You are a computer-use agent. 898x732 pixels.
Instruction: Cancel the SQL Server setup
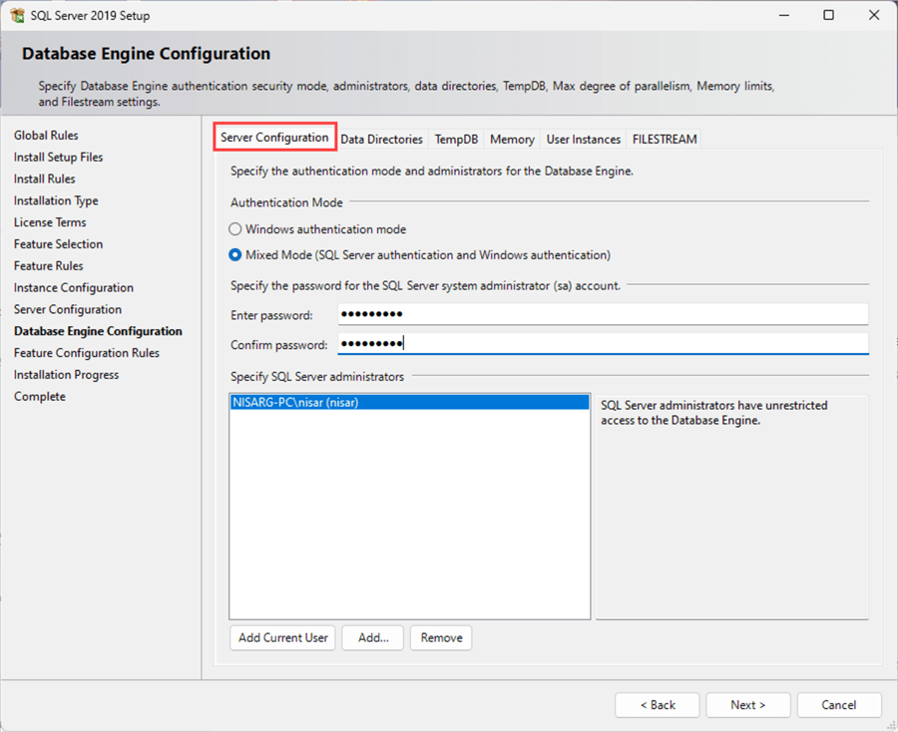click(839, 705)
